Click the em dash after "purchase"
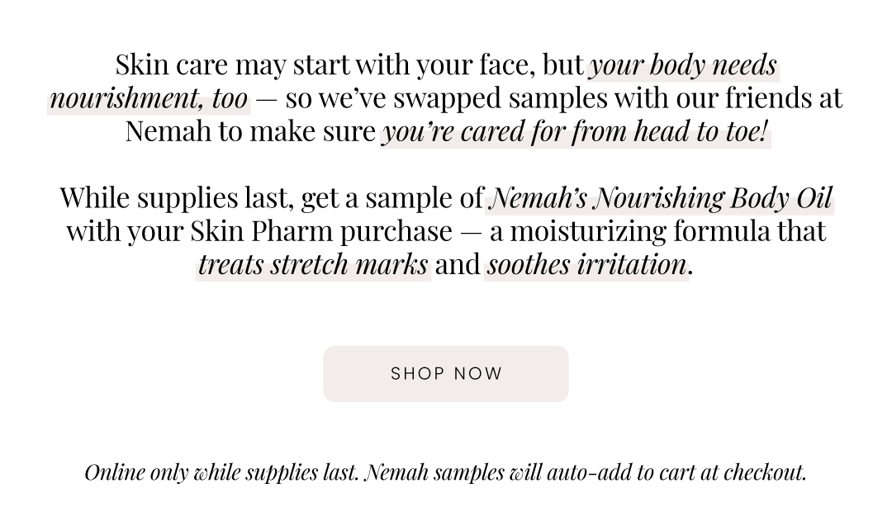The width and height of the screenshot is (892, 521). 471,233
